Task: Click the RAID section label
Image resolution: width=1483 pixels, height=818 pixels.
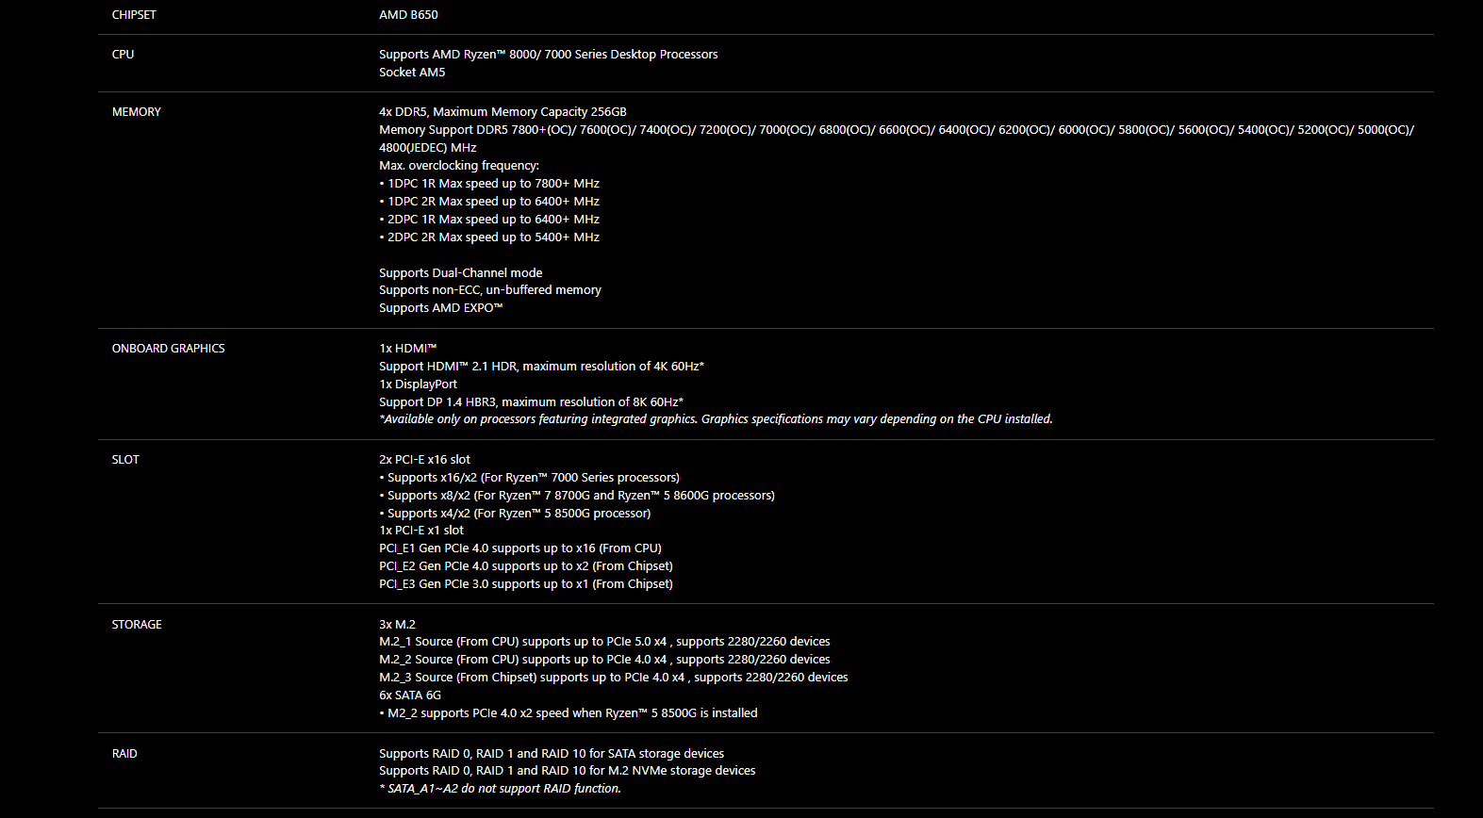Action: click(124, 754)
